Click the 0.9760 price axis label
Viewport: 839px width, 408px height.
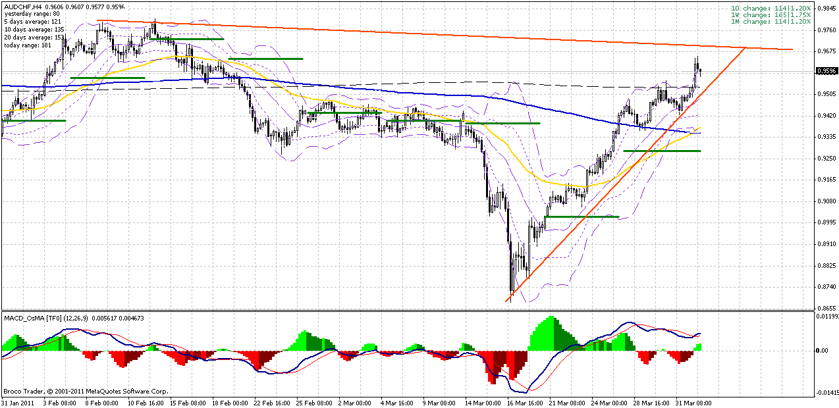(x=826, y=30)
